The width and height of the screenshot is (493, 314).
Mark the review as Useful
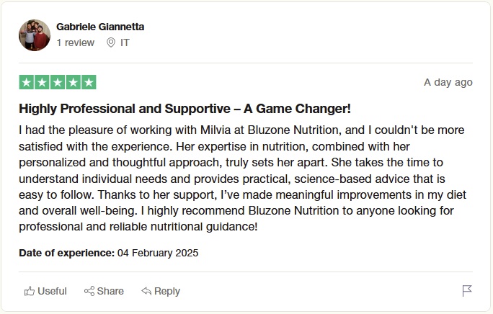point(45,291)
